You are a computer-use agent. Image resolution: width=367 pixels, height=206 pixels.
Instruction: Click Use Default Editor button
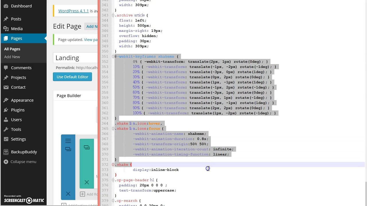tap(72, 77)
